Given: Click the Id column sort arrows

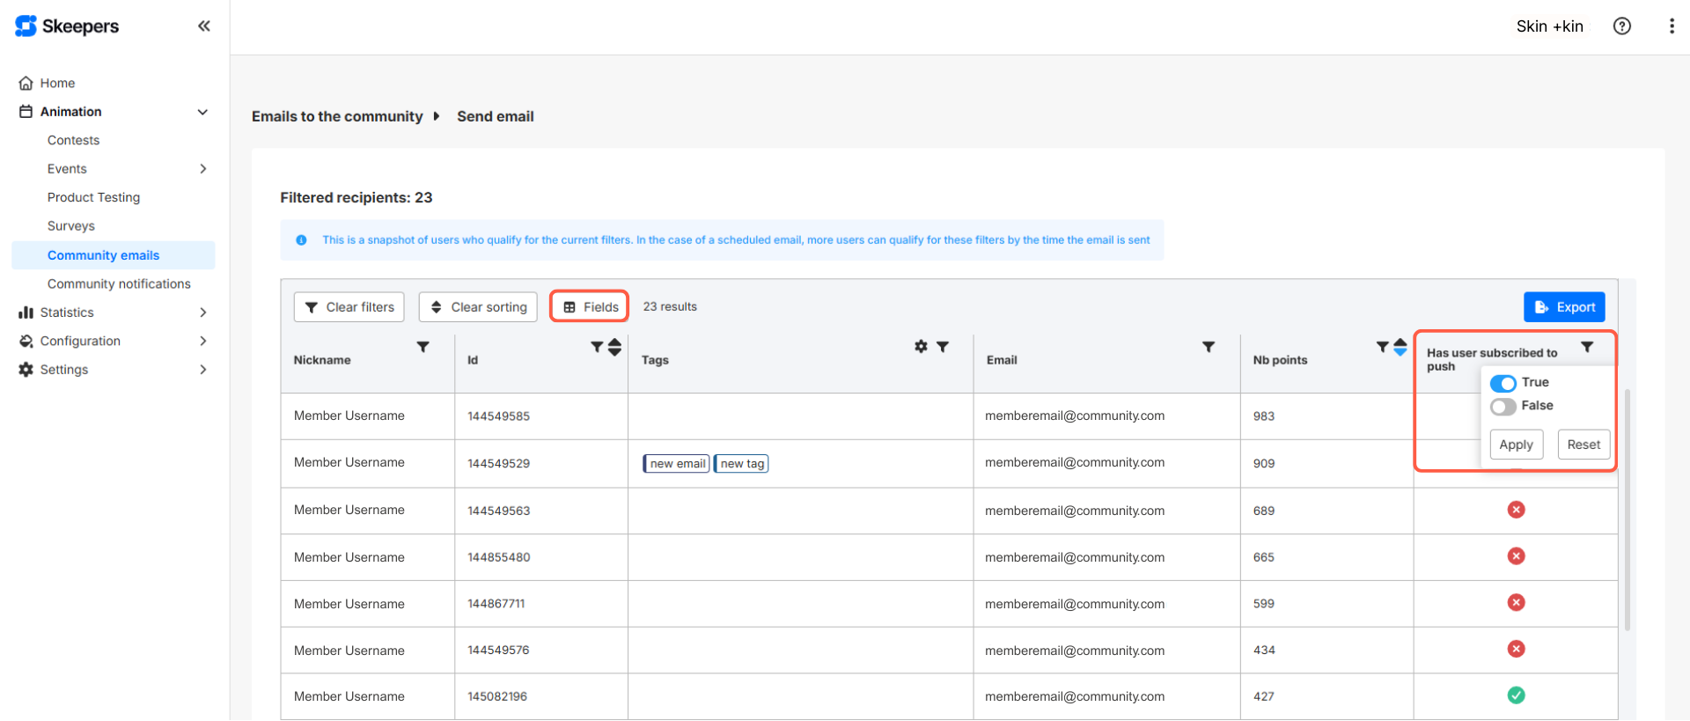Looking at the screenshot, I should [614, 347].
